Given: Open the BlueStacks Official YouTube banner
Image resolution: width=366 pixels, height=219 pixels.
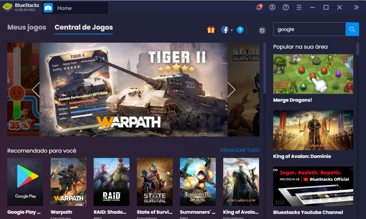Looking at the screenshot, I should 313,186.
